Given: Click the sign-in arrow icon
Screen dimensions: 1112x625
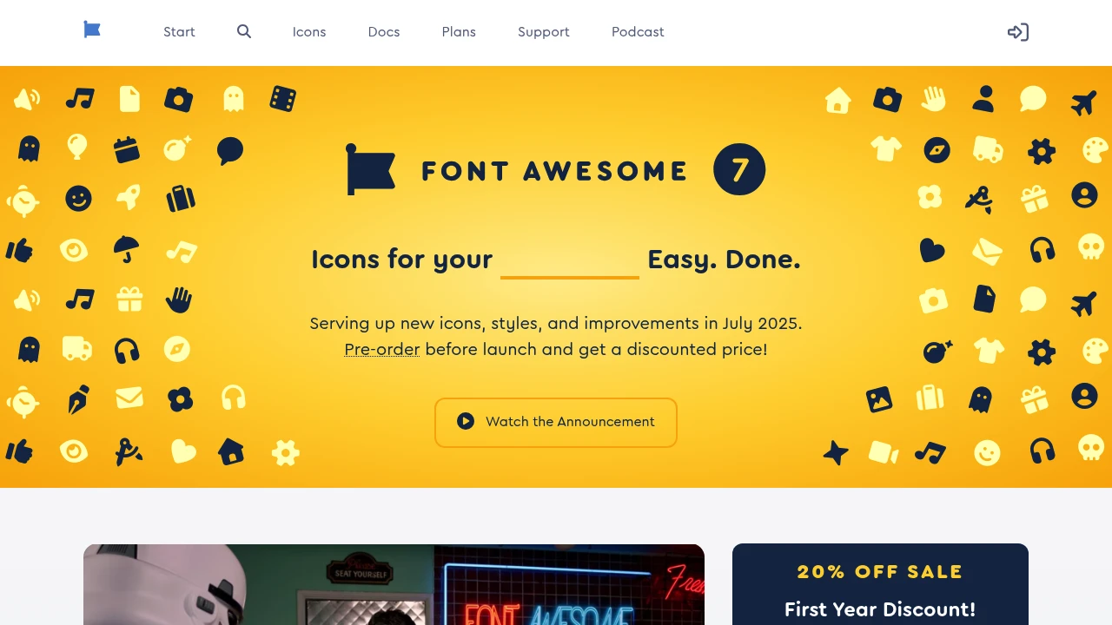Looking at the screenshot, I should tap(1018, 32).
